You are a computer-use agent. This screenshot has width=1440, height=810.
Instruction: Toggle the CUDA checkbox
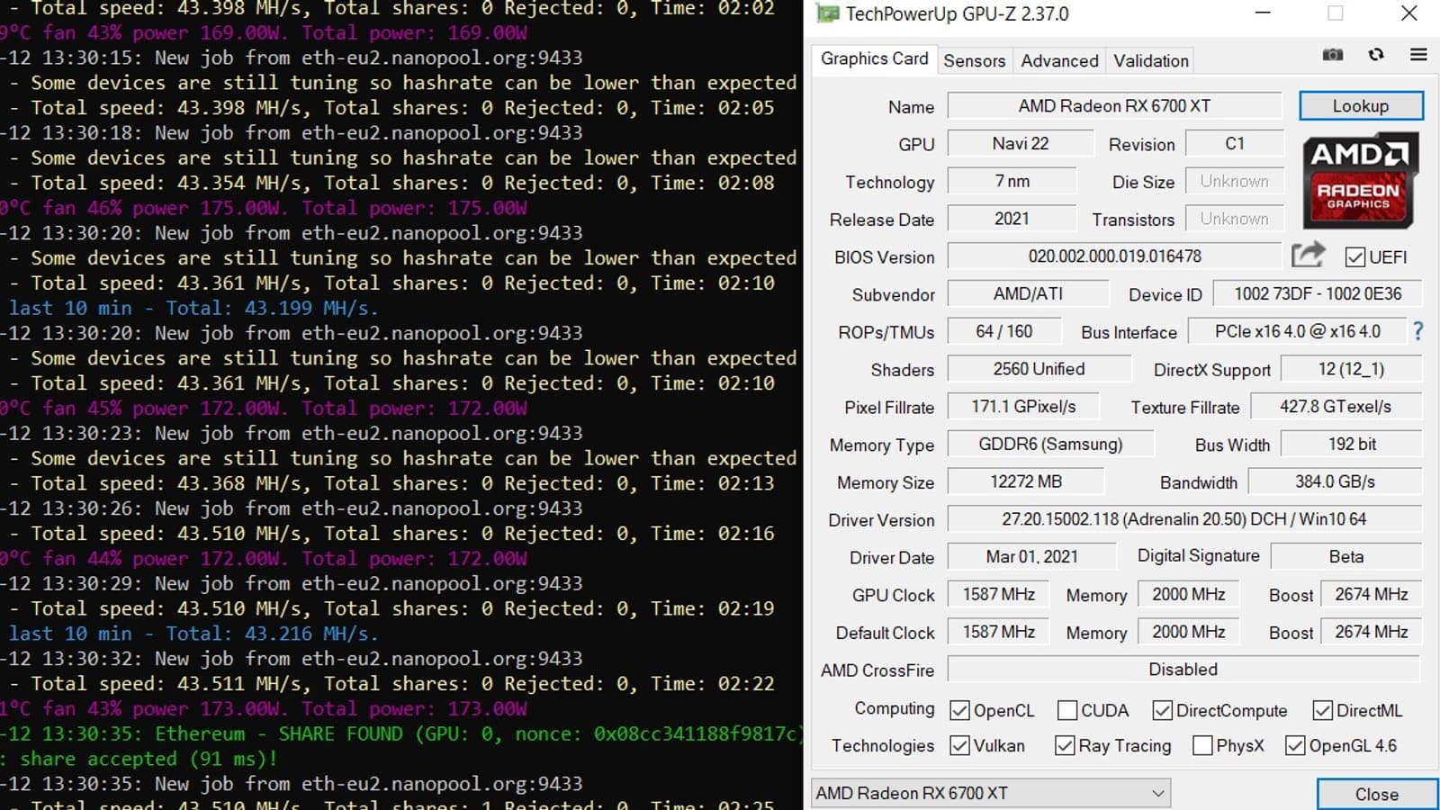(x=1067, y=711)
